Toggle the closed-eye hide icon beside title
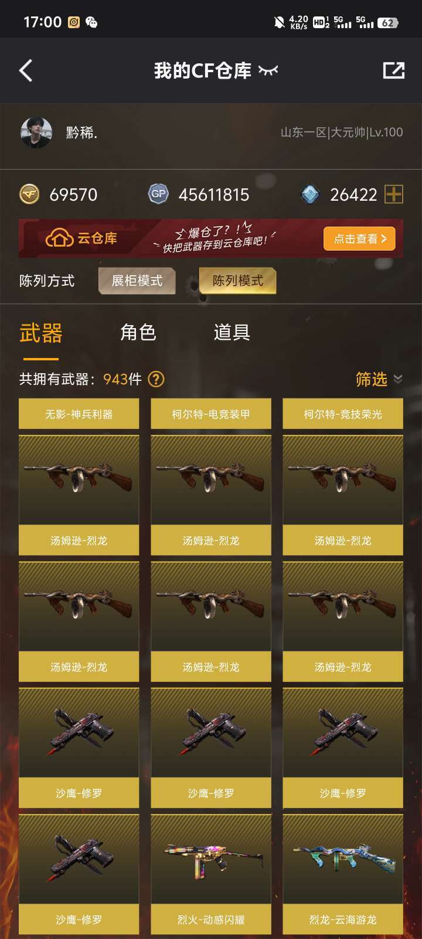422x939 pixels. 268,70
